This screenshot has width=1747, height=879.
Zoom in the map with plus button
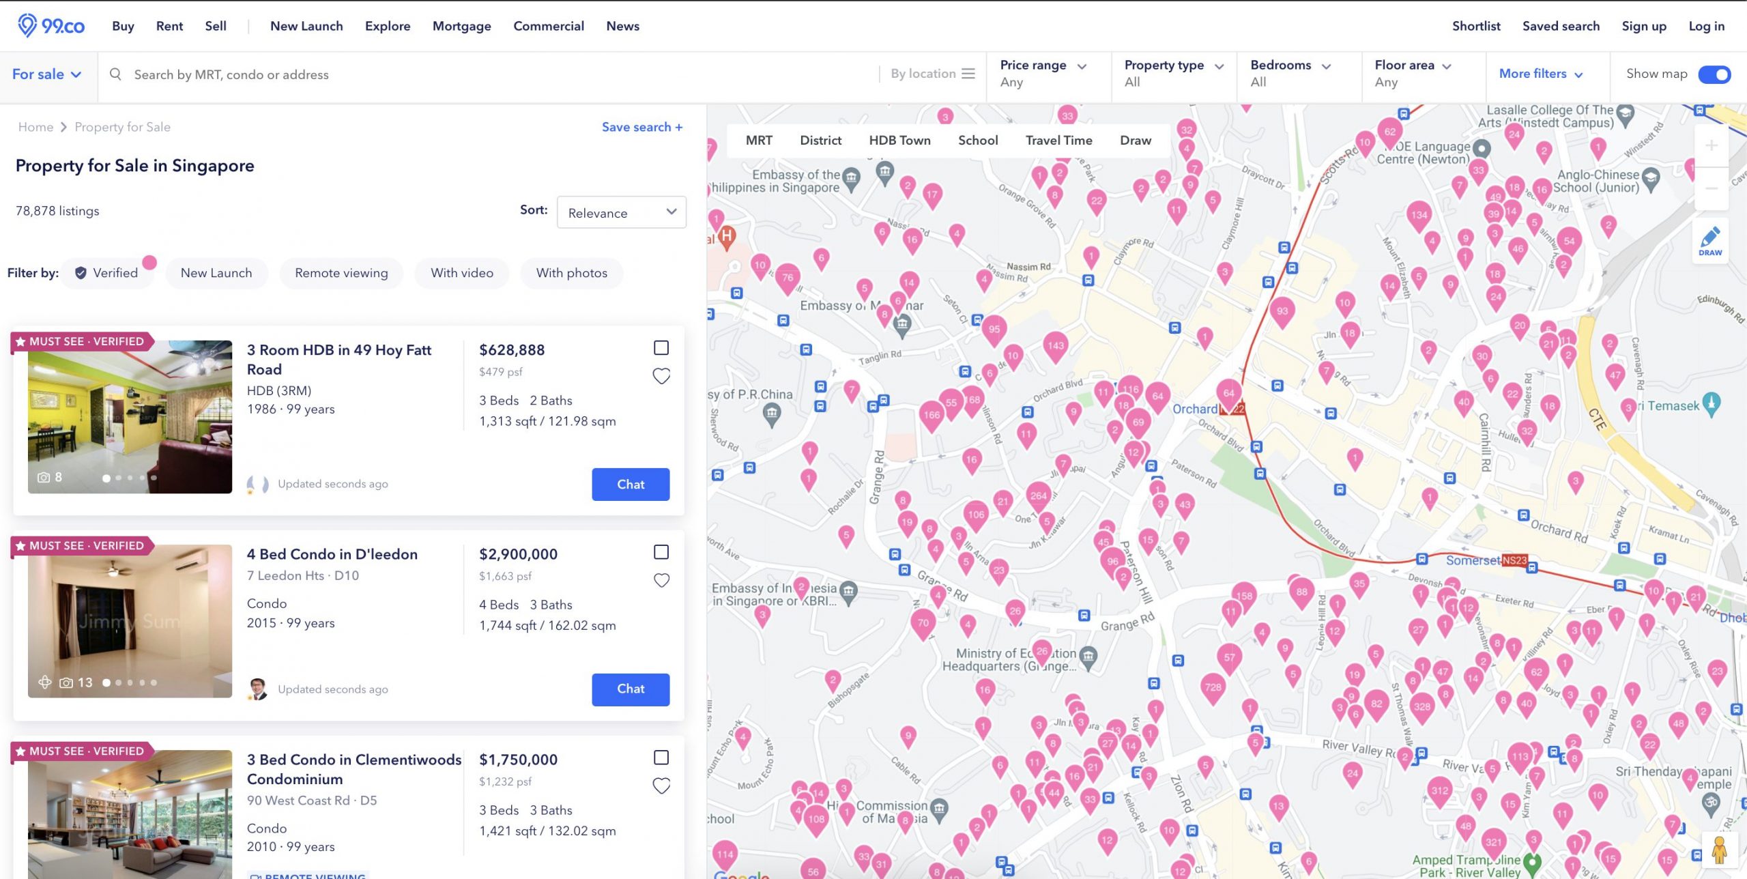(1711, 145)
